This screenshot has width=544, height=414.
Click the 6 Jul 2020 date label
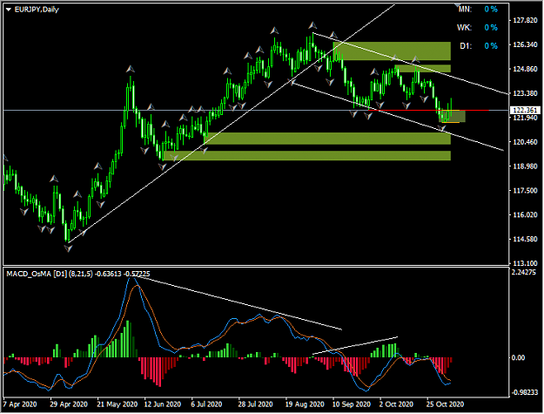coord(206,404)
